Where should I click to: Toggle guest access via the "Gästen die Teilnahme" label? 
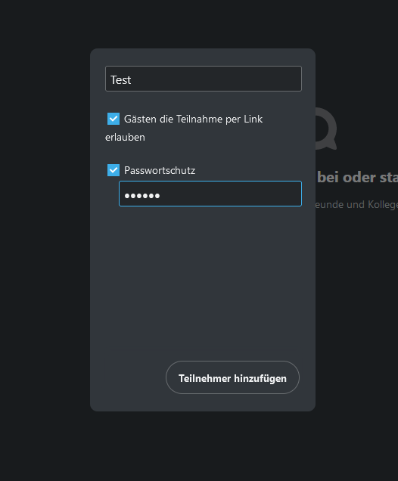click(x=193, y=119)
